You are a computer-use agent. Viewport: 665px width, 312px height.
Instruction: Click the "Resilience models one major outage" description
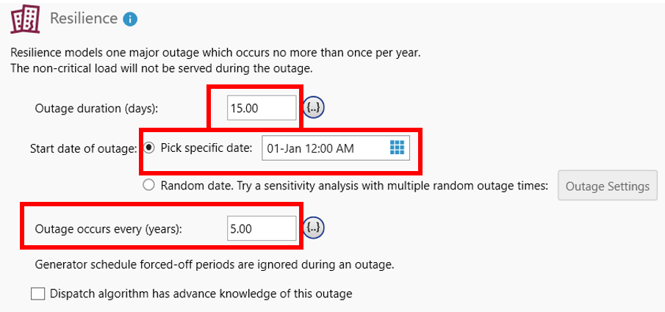click(x=215, y=53)
